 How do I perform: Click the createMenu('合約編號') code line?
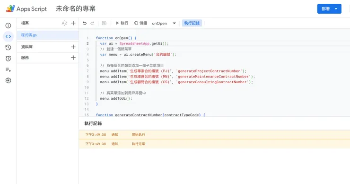pyautogui.click(x=138, y=54)
